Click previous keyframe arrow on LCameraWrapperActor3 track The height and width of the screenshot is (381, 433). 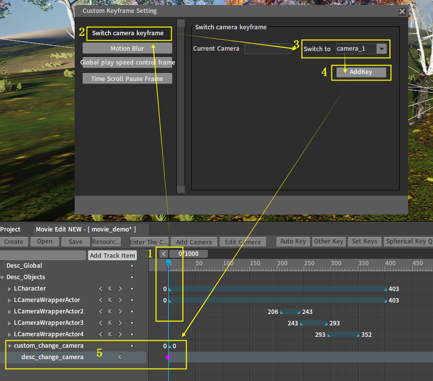pos(101,323)
